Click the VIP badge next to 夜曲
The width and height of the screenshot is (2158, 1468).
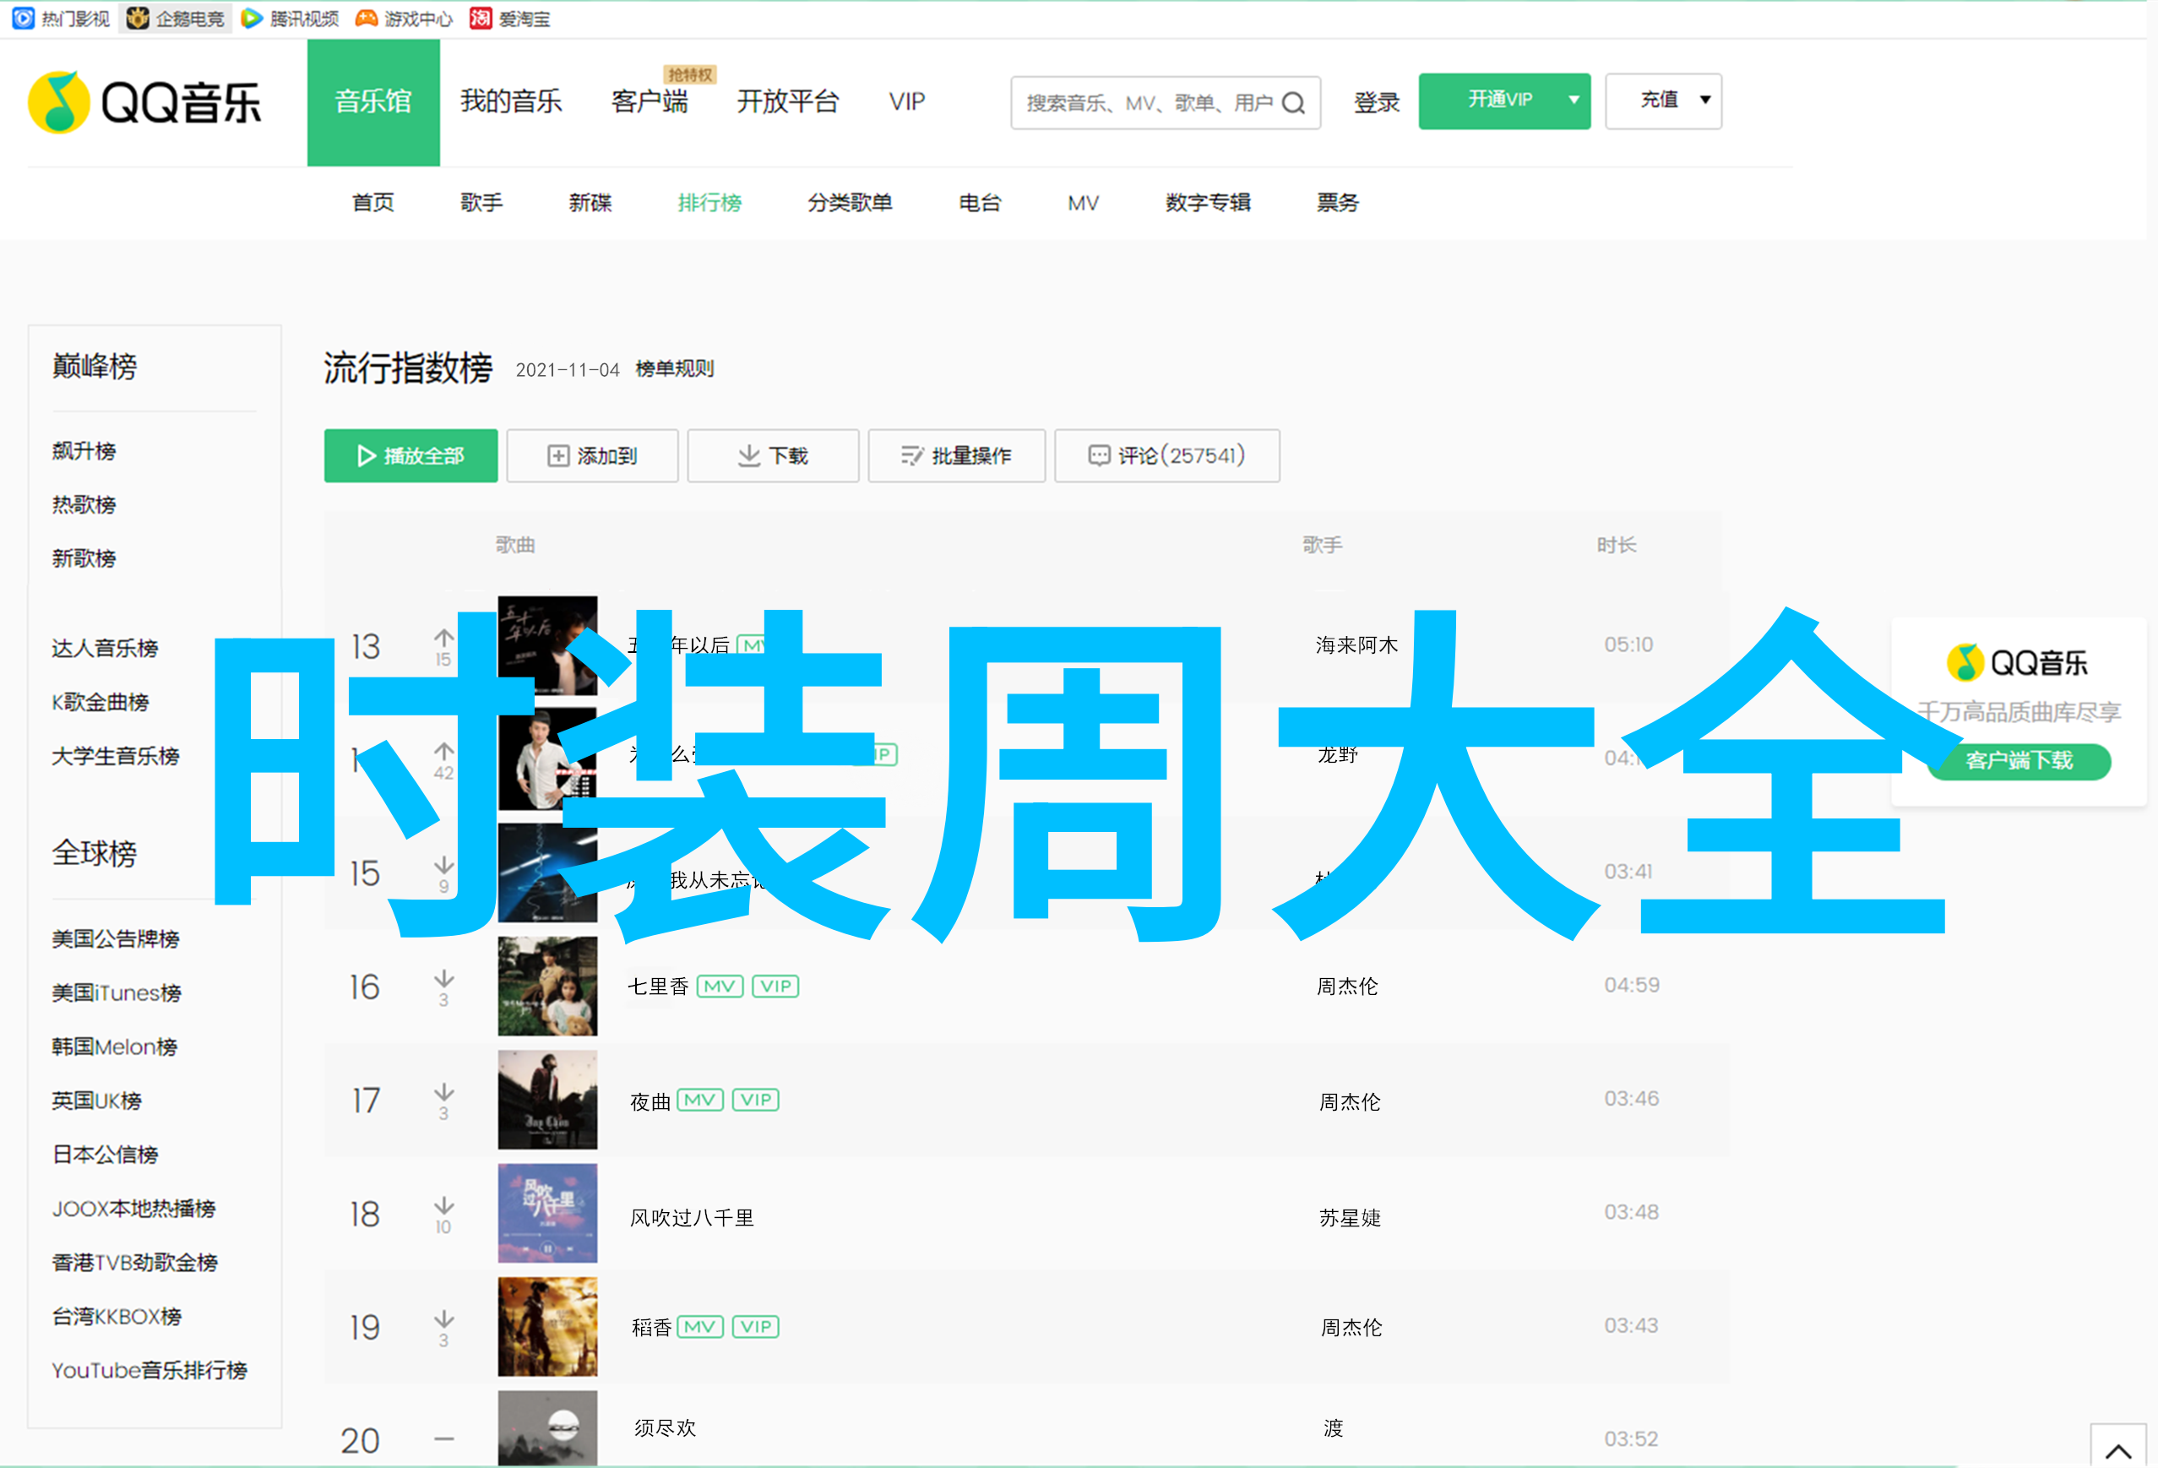coord(756,1101)
